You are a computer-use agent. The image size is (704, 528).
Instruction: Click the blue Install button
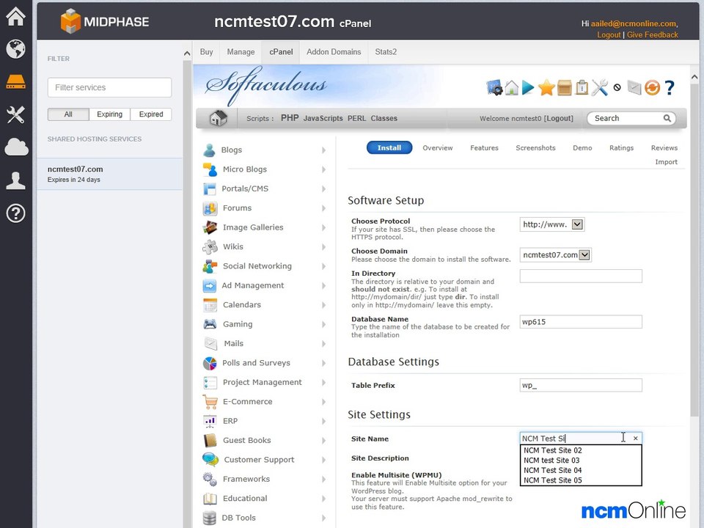[389, 147]
